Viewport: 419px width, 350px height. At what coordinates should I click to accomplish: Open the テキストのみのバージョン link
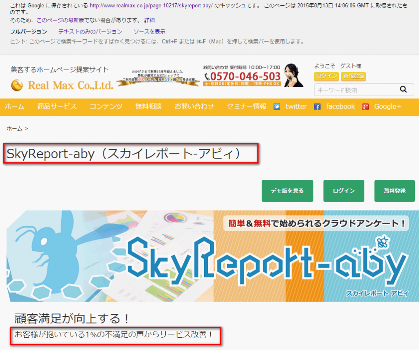tap(90, 32)
